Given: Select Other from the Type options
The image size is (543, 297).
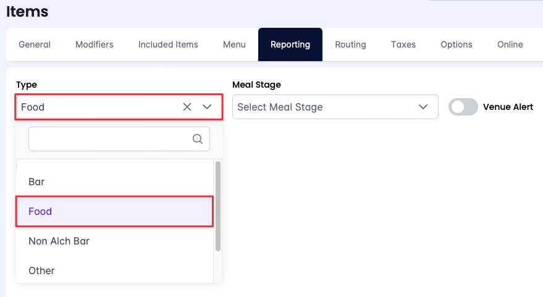Looking at the screenshot, I should (x=41, y=270).
